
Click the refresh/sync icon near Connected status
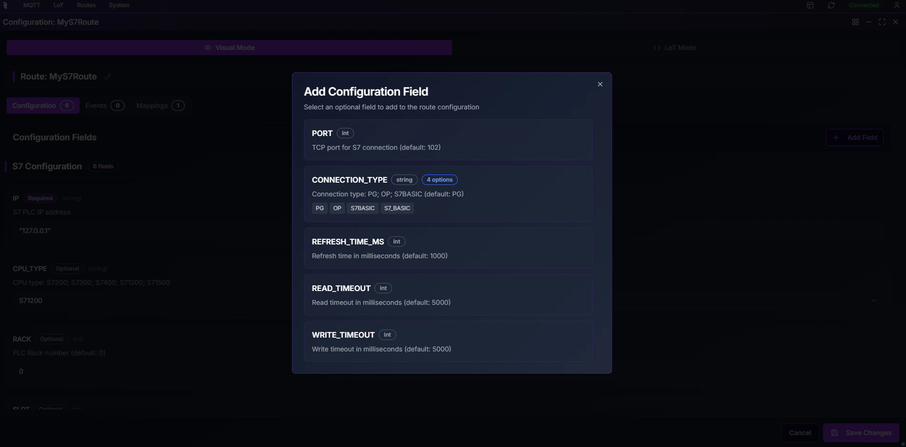click(x=831, y=5)
